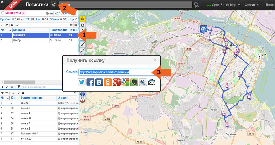Screen dimensions: 275x145
Task: Click the horizontal scrollbar in routes panel
Action: (19, 82)
